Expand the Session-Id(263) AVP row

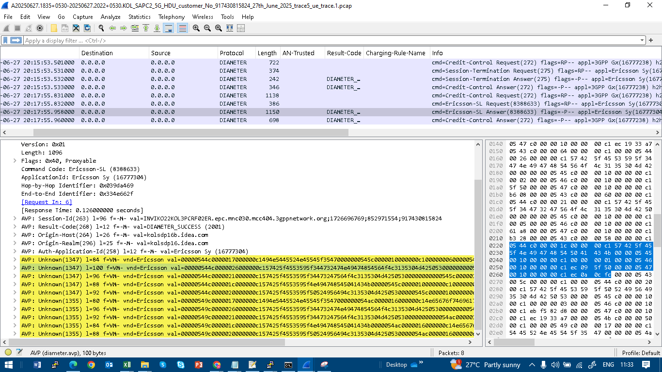(15, 218)
